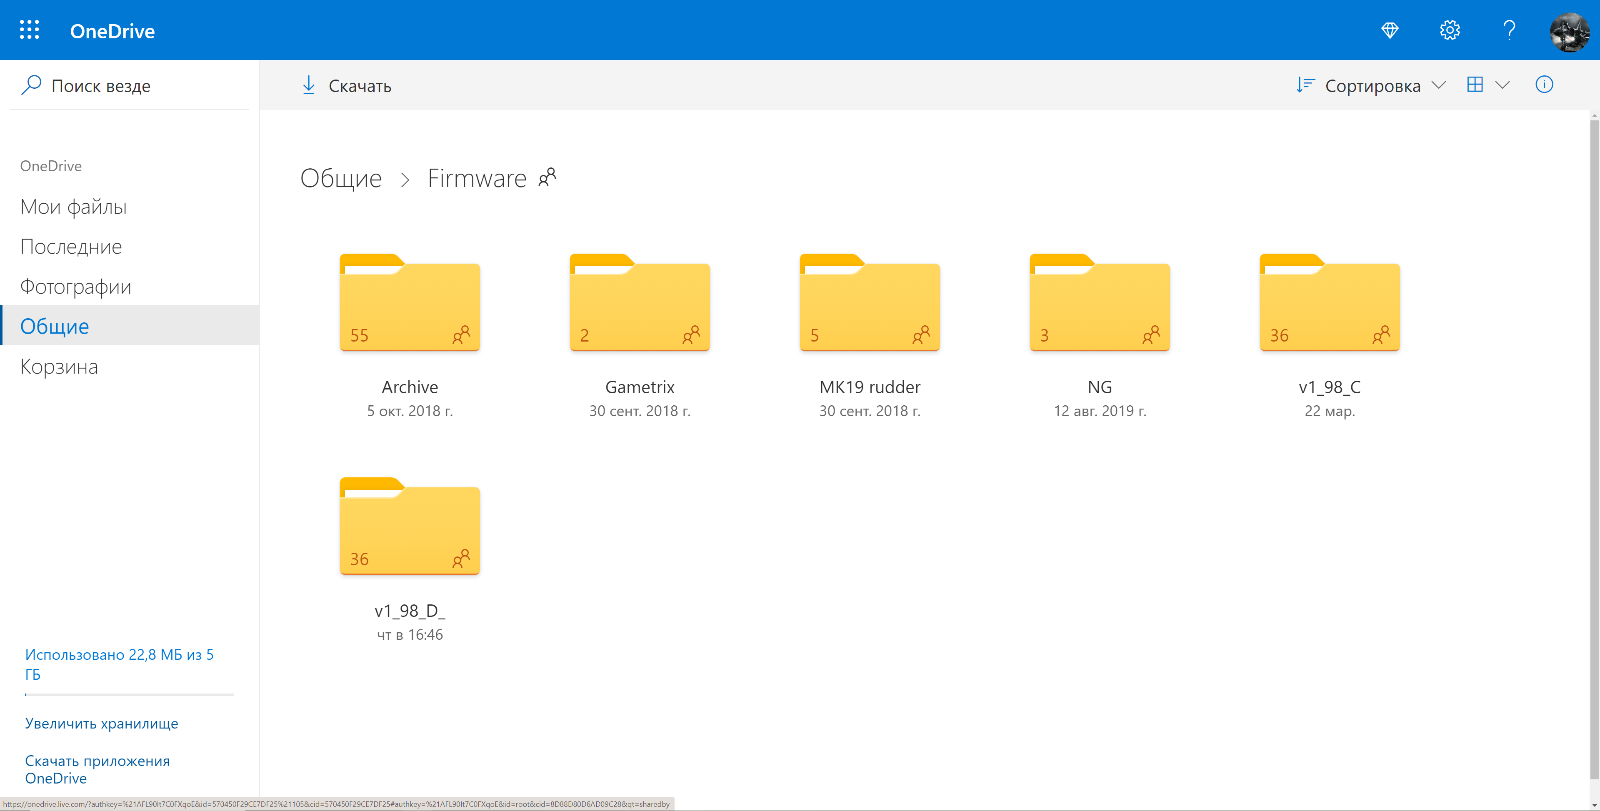The width and height of the screenshot is (1600, 811).
Task: Click the Premium diamond icon
Action: [1390, 30]
